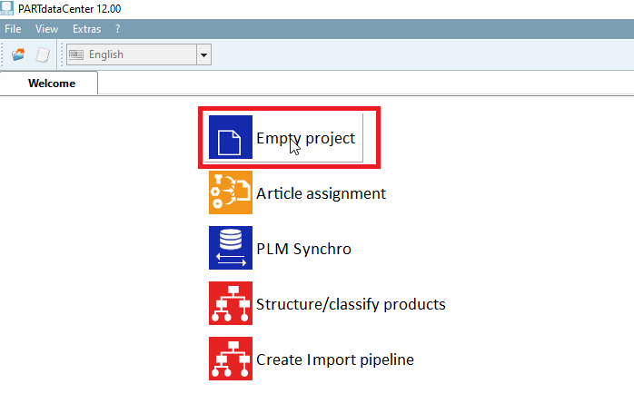Click the English language combo box
This screenshot has width=634, height=394.
(139, 54)
